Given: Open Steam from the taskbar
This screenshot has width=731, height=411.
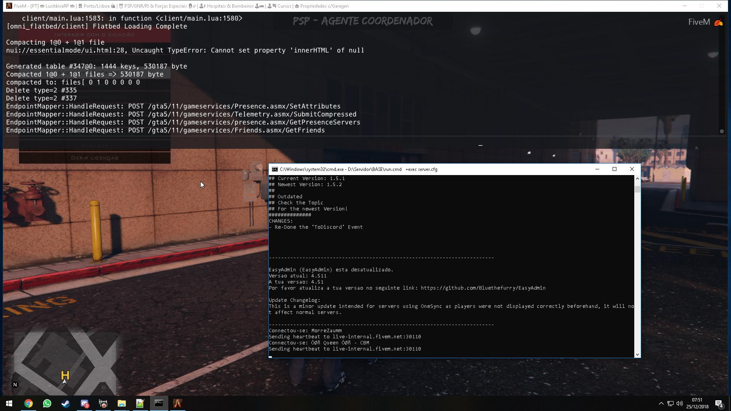Looking at the screenshot, I should tap(66, 403).
